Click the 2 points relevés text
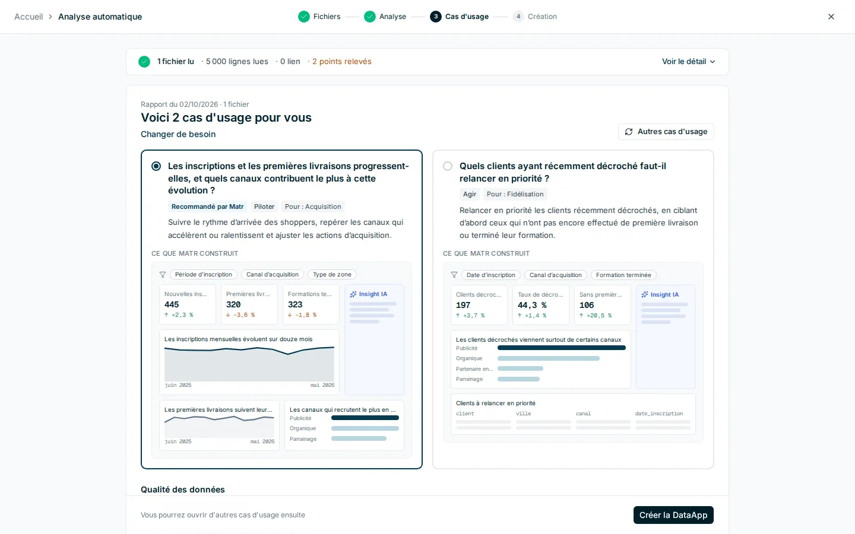 pyautogui.click(x=341, y=62)
